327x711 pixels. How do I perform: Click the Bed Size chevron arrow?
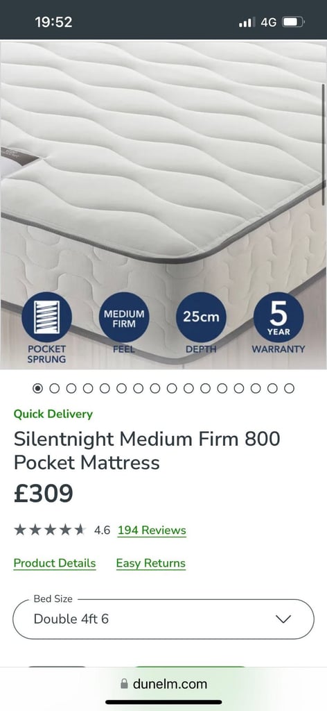tap(283, 619)
